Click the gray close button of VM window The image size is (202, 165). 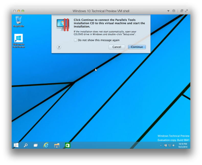(15, 11)
